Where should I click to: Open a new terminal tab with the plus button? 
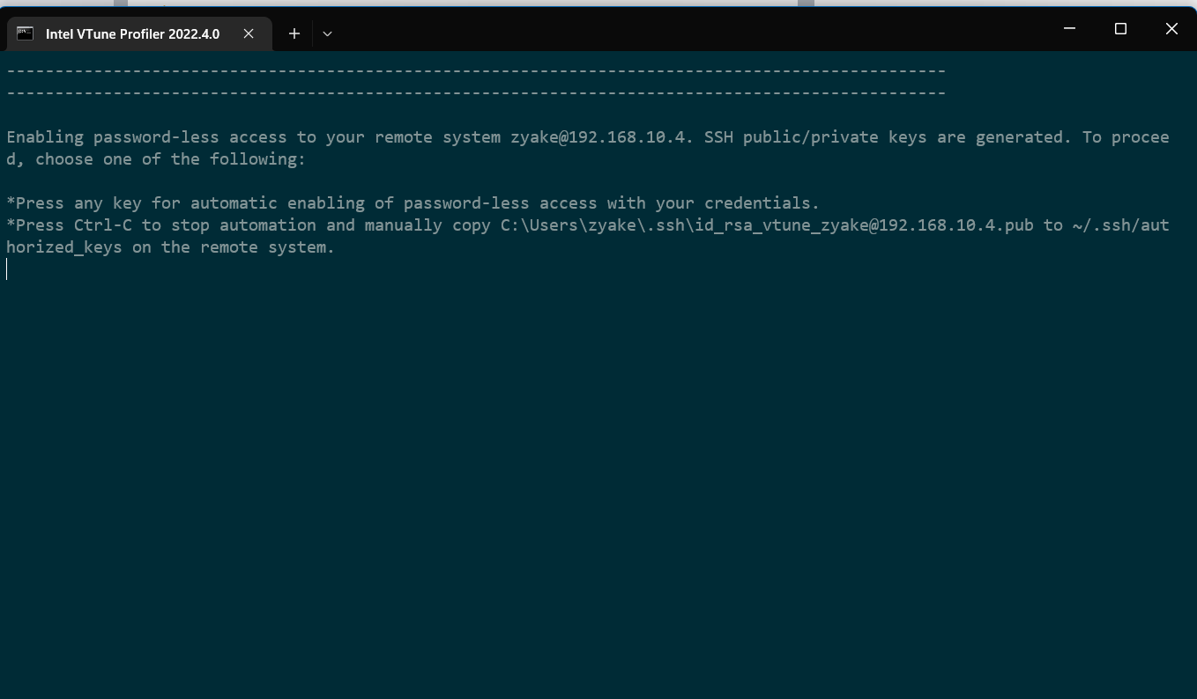(294, 33)
